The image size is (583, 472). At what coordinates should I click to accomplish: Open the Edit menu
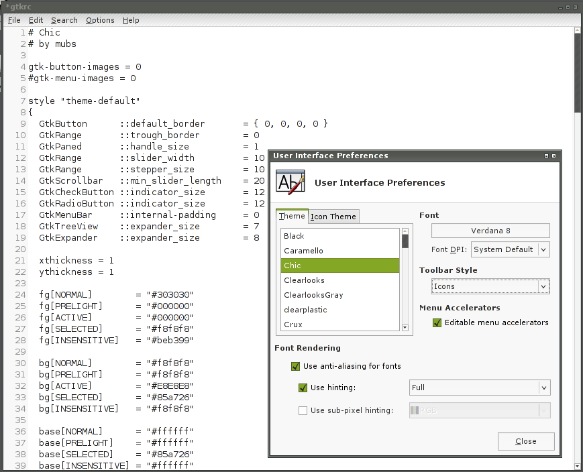(36, 20)
